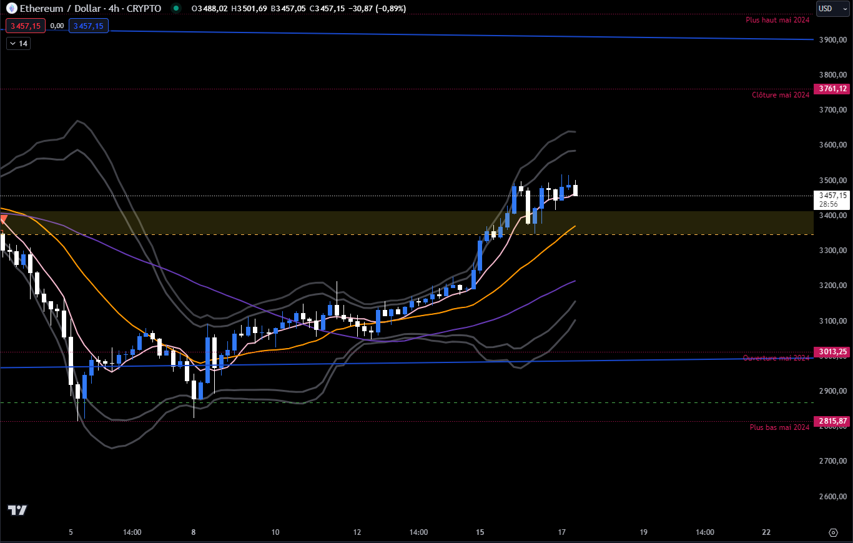Image resolution: width=853 pixels, height=543 pixels.
Task: Click the TradingView logo in bottom corner
Action: (17, 510)
